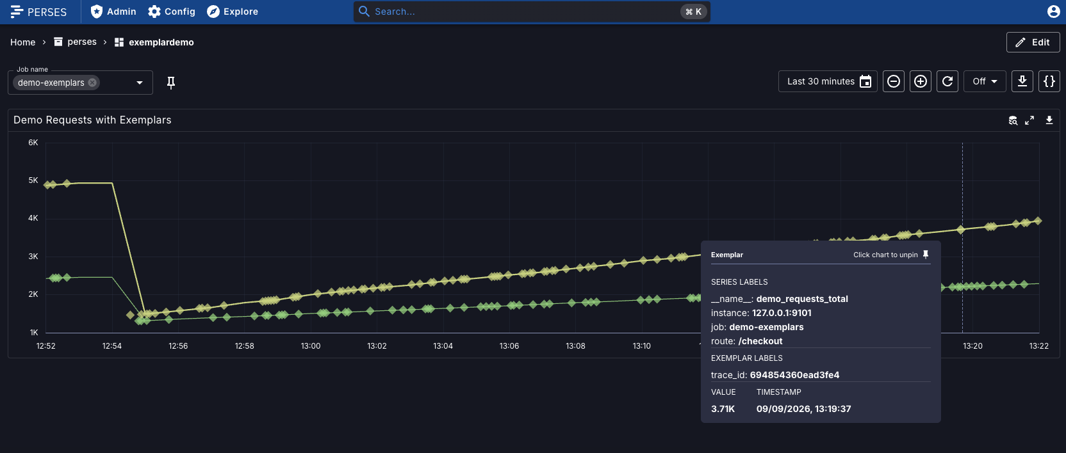
Task: Zoom out the time range
Action: pos(894,81)
